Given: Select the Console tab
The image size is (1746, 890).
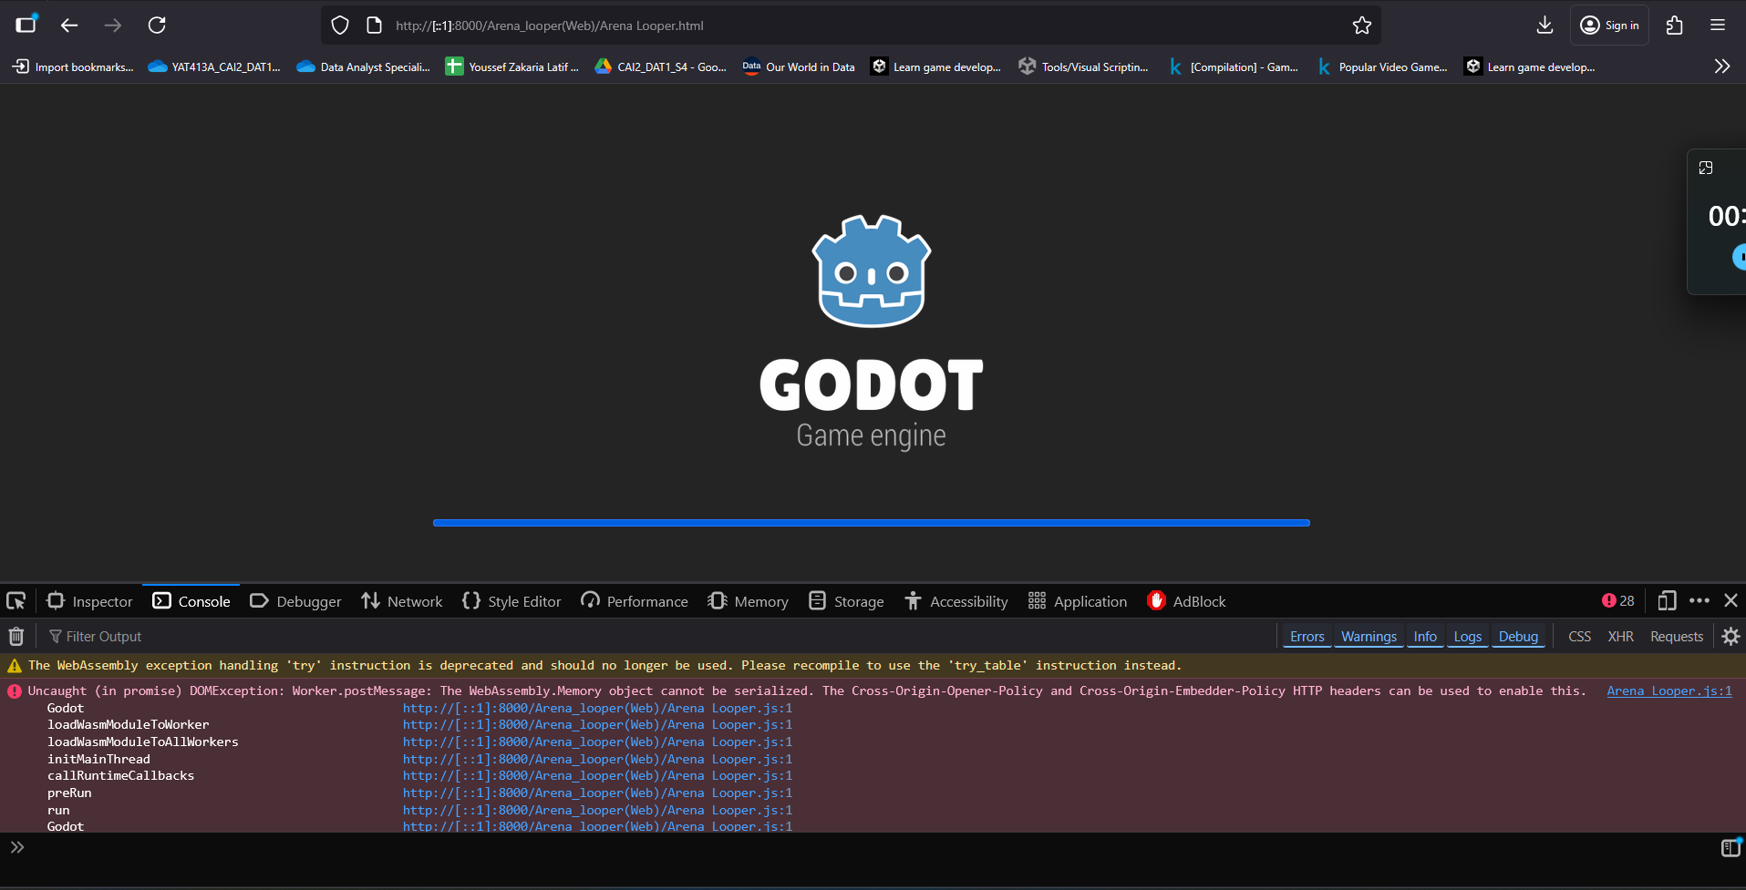Looking at the screenshot, I should point(191,601).
